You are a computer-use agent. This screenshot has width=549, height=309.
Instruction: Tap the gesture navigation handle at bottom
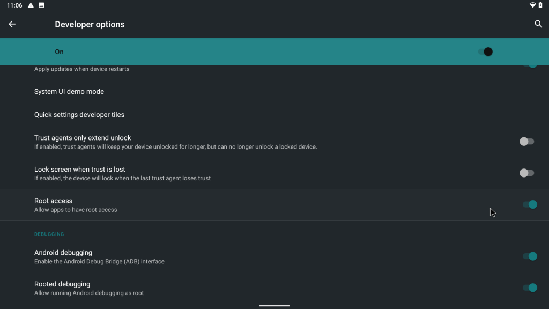pyautogui.click(x=274, y=304)
